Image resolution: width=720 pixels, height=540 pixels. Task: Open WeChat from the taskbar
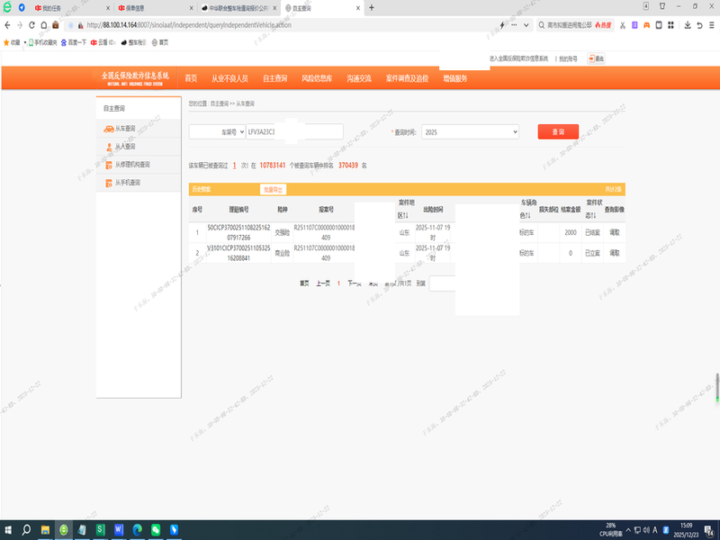point(155,529)
